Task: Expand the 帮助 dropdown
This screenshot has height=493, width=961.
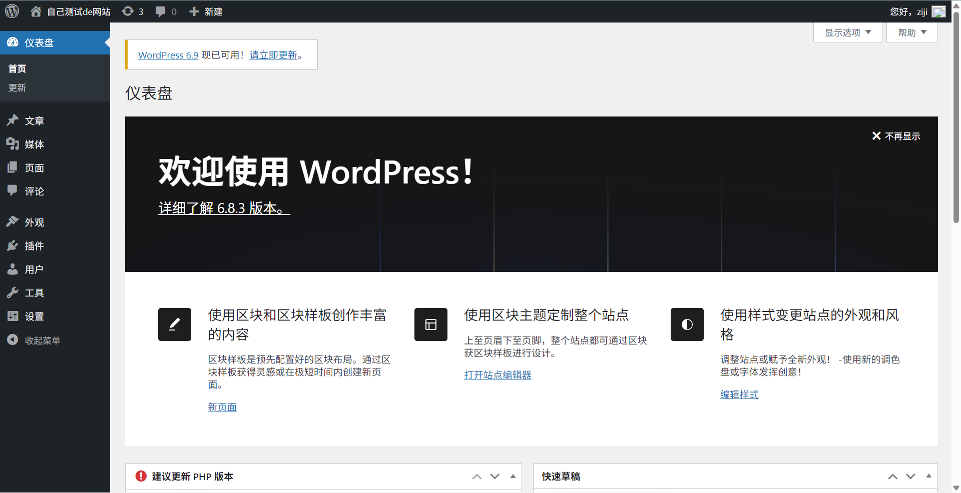Action: [x=912, y=32]
